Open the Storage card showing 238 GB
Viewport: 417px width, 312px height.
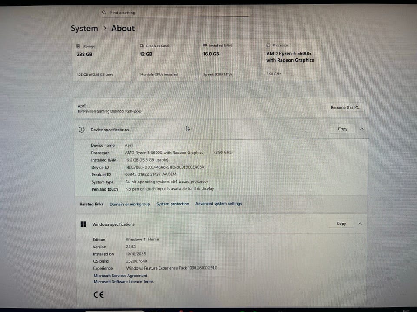click(x=102, y=60)
